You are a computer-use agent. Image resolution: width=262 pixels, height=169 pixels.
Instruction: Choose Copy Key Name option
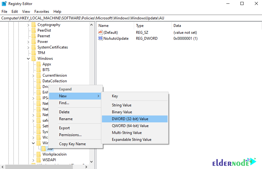pyautogui.click(x=72, y=144)
